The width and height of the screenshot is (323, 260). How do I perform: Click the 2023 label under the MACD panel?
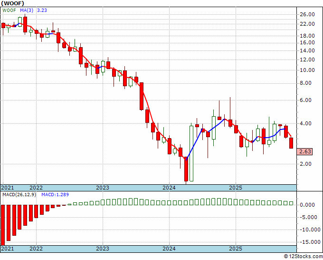pos(103,249)
